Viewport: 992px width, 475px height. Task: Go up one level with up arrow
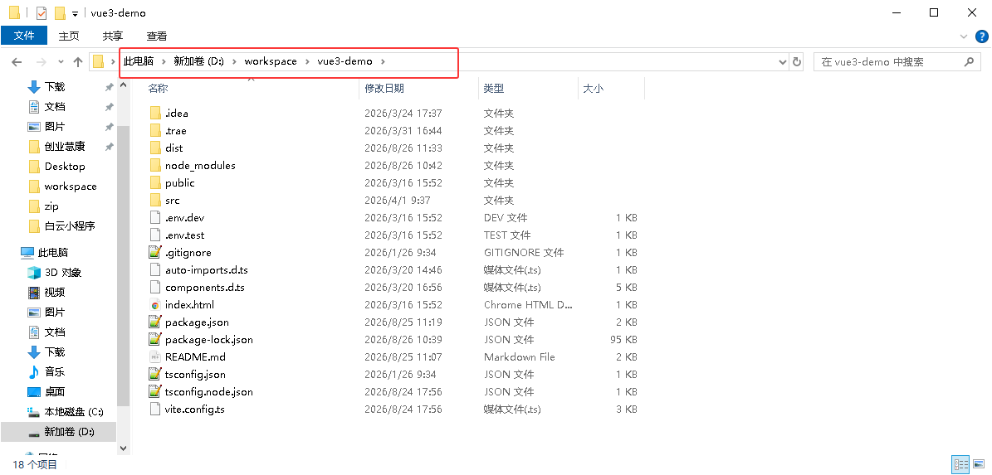tap(78, 62)
